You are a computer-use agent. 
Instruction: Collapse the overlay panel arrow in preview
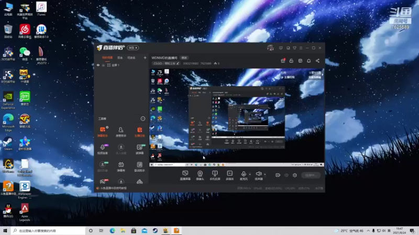[x=322, y=75]
